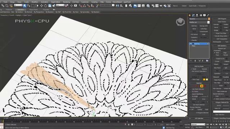The image size is (230, 129).
Task: Choose the Select and Move tool
Action: tap(42, 6)
